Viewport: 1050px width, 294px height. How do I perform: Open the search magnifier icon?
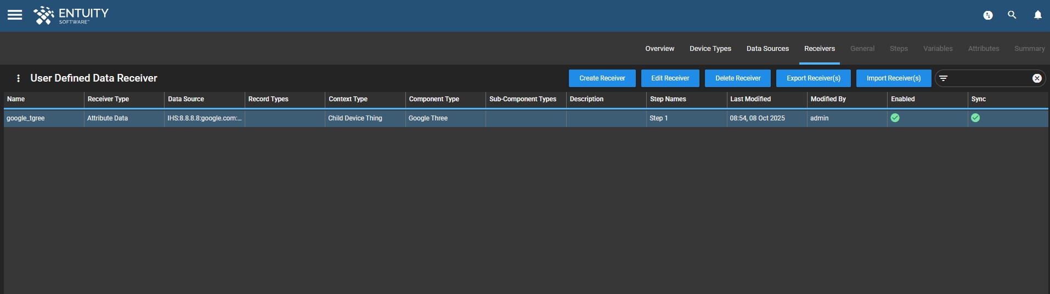[x=1012, y=15]
